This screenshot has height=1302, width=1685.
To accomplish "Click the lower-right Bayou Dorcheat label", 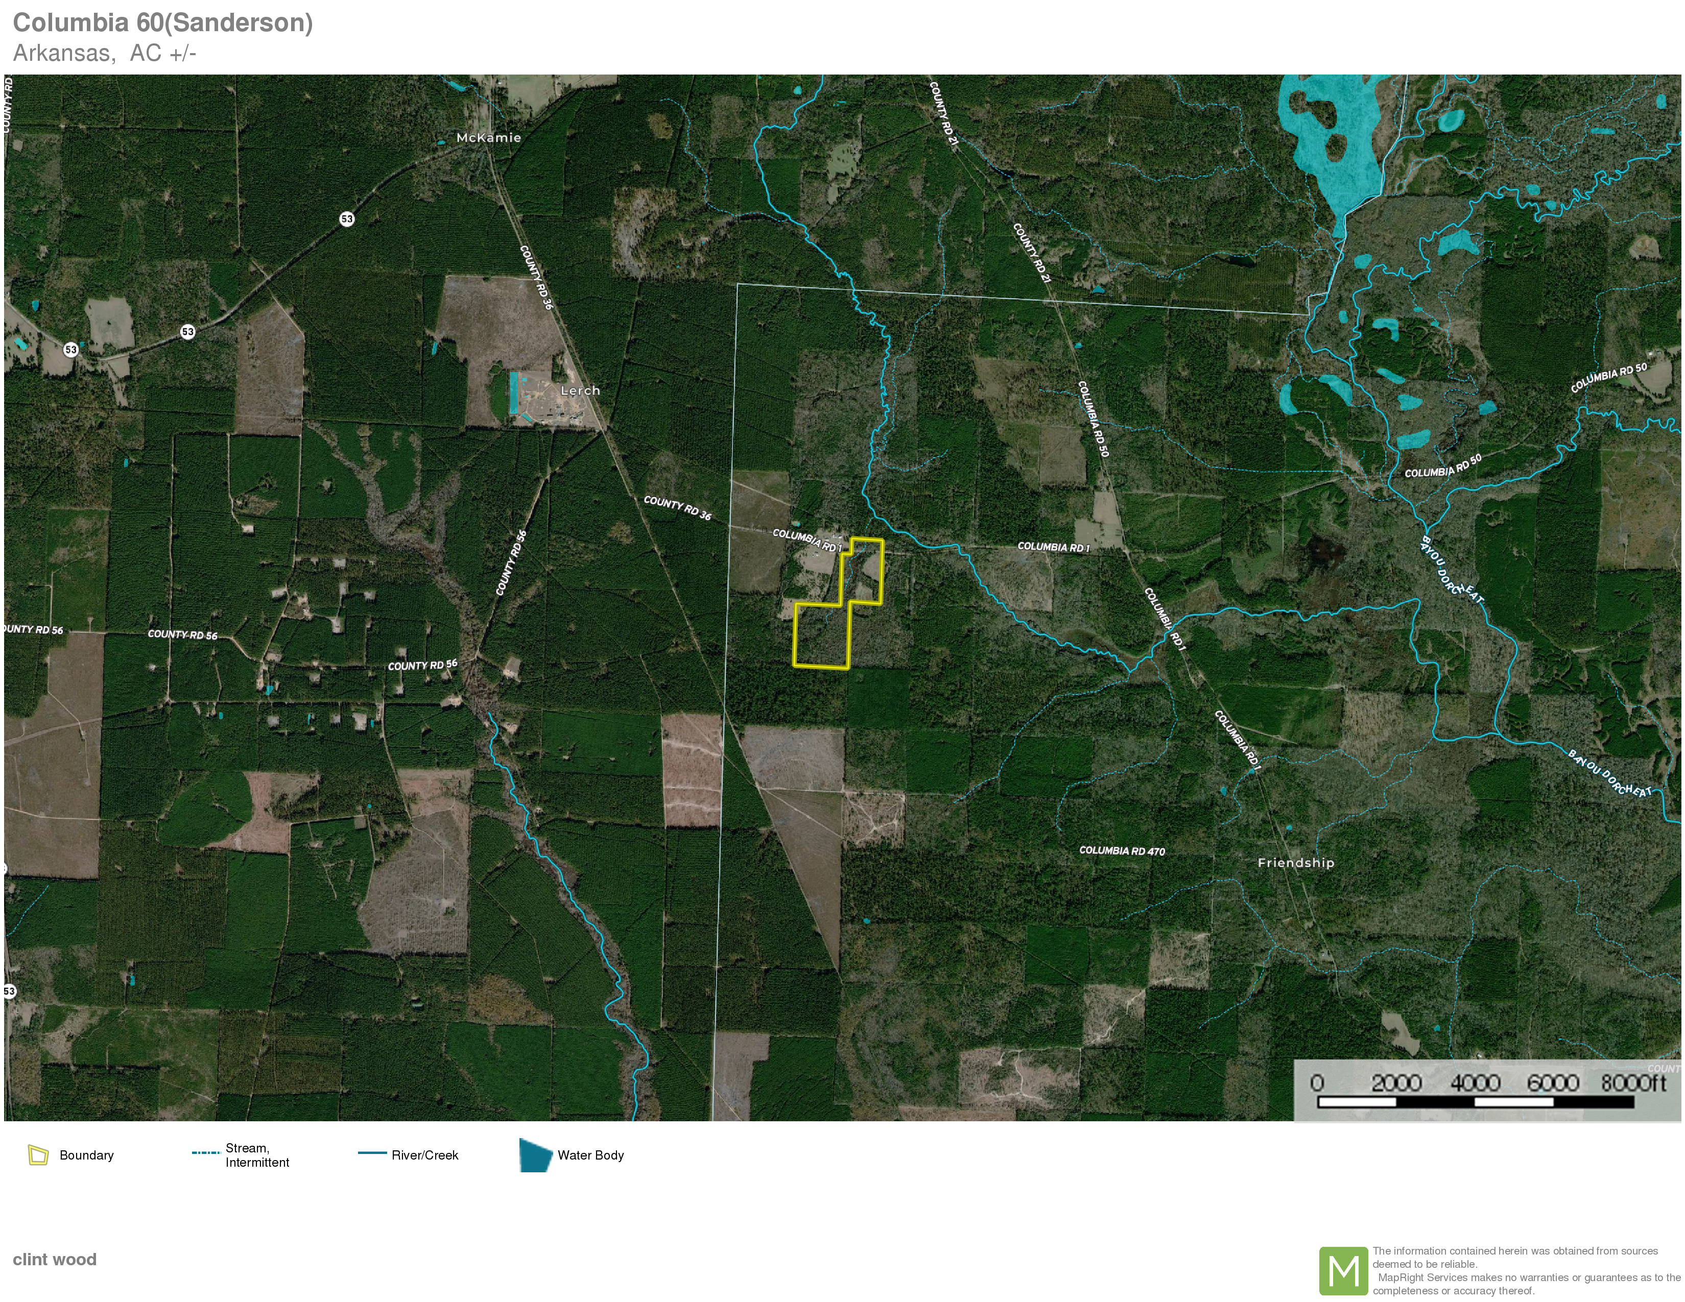I will [1609, 773].
